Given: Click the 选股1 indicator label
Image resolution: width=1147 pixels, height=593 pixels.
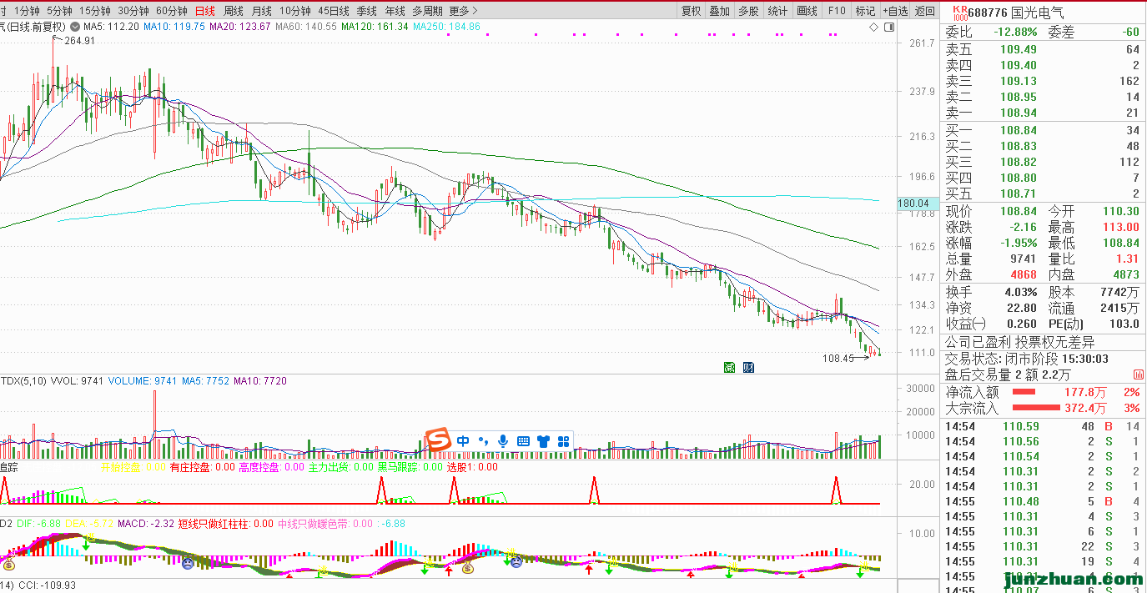Looking at the screenshot, I should point(472,467).
